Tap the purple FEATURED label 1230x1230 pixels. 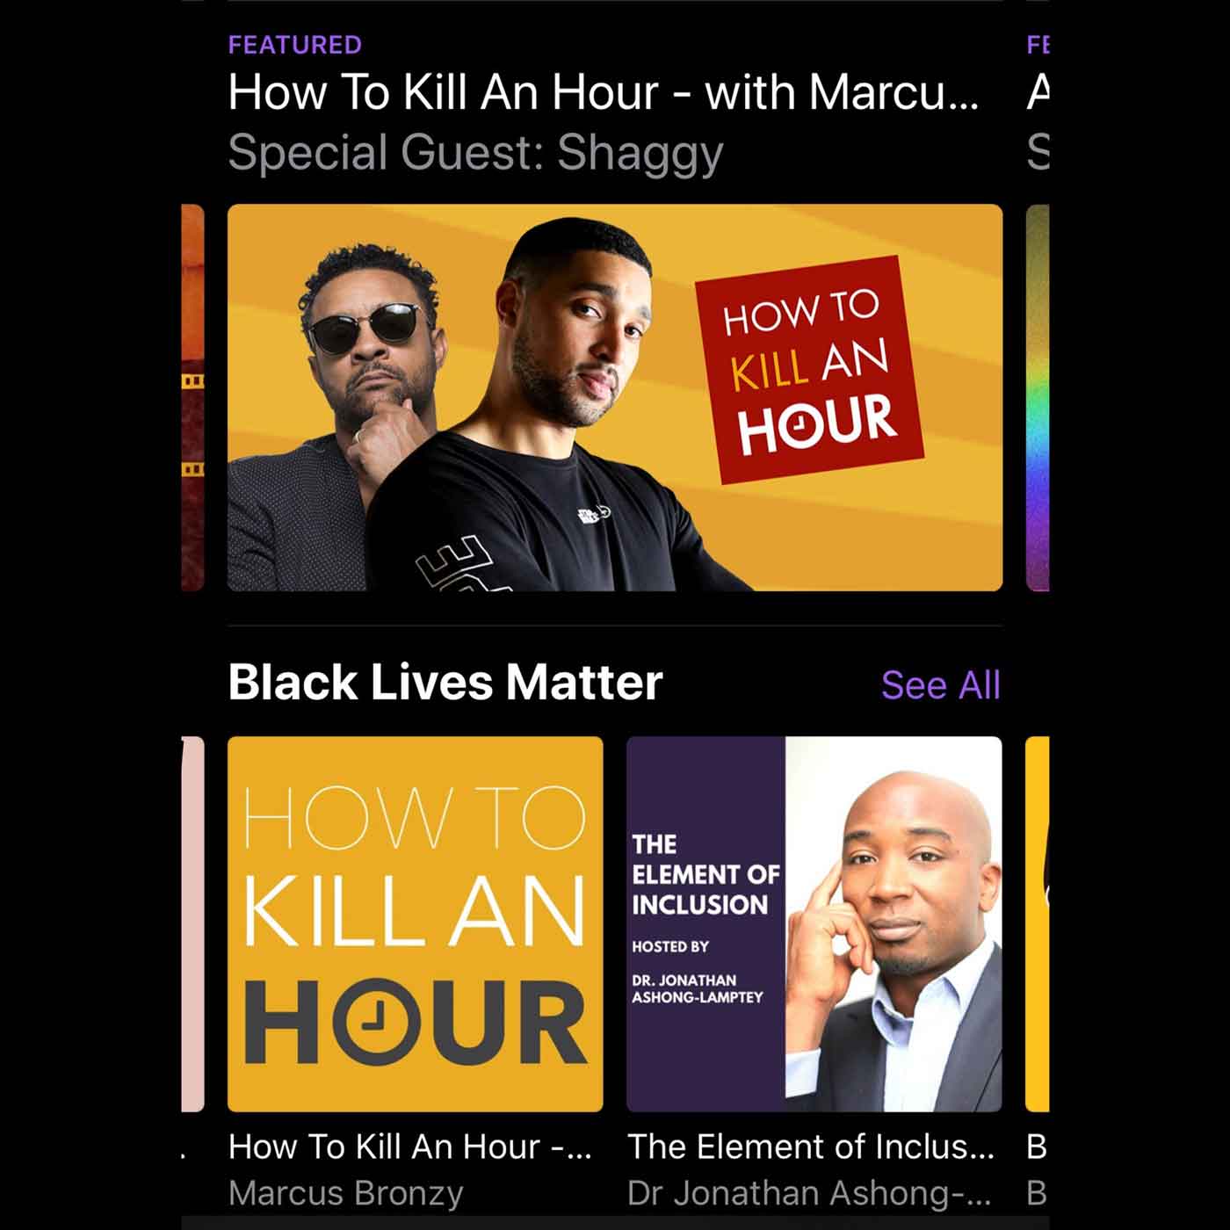(x=295, y=45)
